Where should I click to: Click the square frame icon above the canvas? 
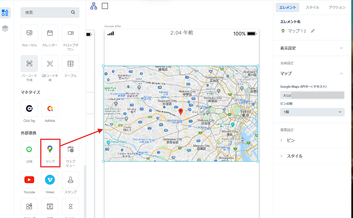(x=105, y=6)
